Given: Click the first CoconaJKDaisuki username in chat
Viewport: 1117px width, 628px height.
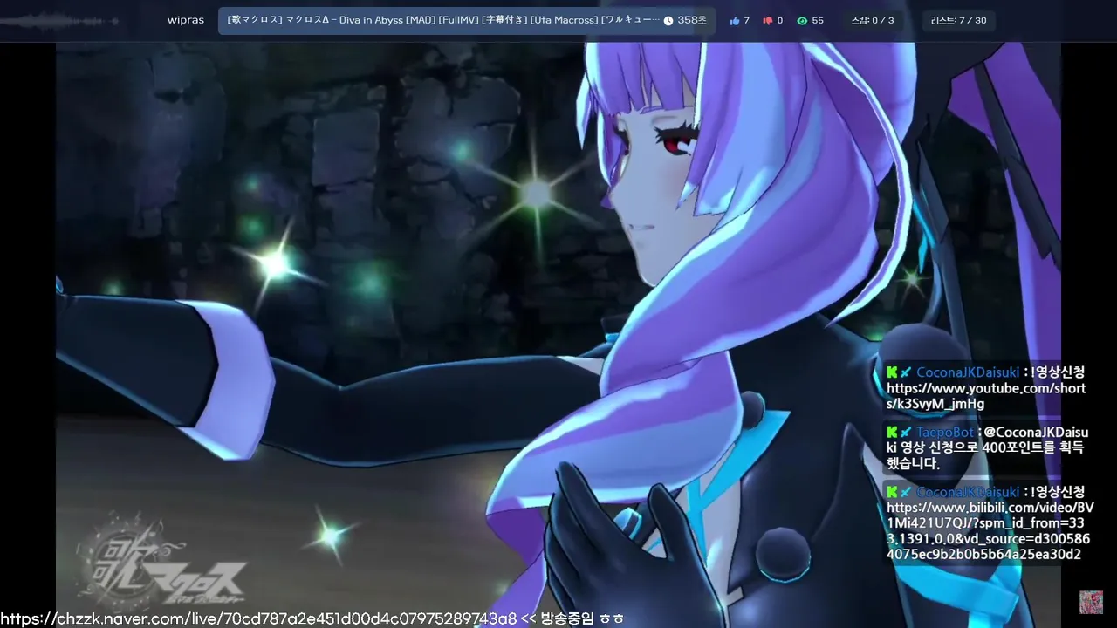Looking at the screenshot, I should 967,372.
